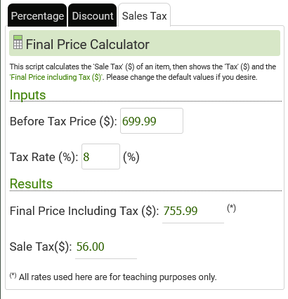Viewport: 288px width, 299px height.
Task: Click the Before Tax Price input field
Action: point(152,121)
